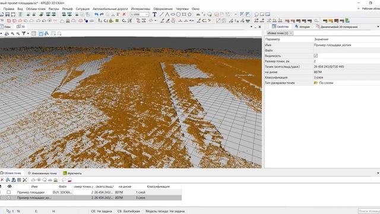Enable visibility checkbox for Пример площадки row
Viewport: 380px width, 214px height.
[x=9, y=192]
